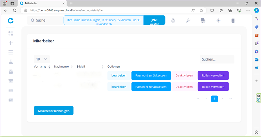This screenshot has height=137, width=261.
Task: Go to first page with << button
Action: (198, 99)
